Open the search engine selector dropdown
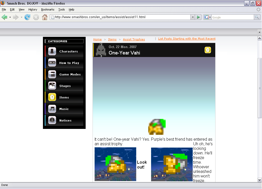 [210, 17]
